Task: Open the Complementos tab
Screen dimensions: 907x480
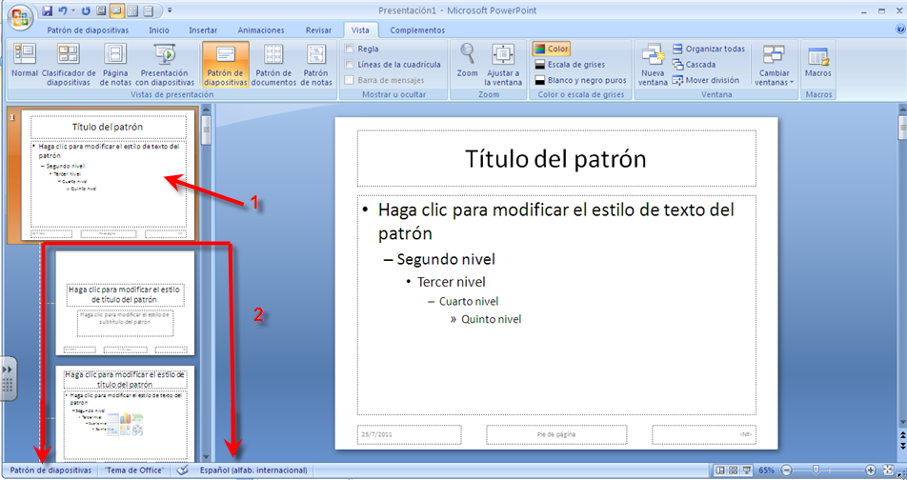Action: pyautogui.click(x=417, y=30)
